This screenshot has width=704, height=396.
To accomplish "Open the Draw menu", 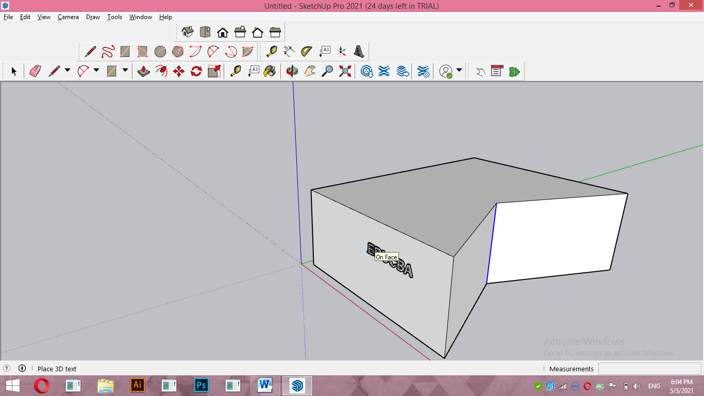I will point(93,17).
